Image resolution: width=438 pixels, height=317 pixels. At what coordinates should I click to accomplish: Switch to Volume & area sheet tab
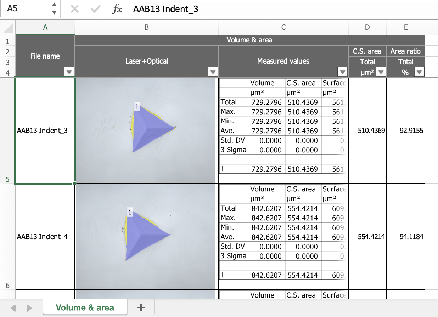pos(85,307)
